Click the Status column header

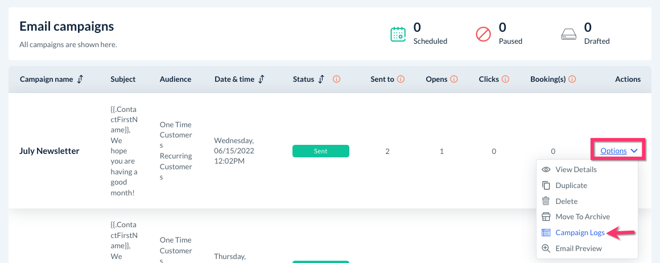303,79
